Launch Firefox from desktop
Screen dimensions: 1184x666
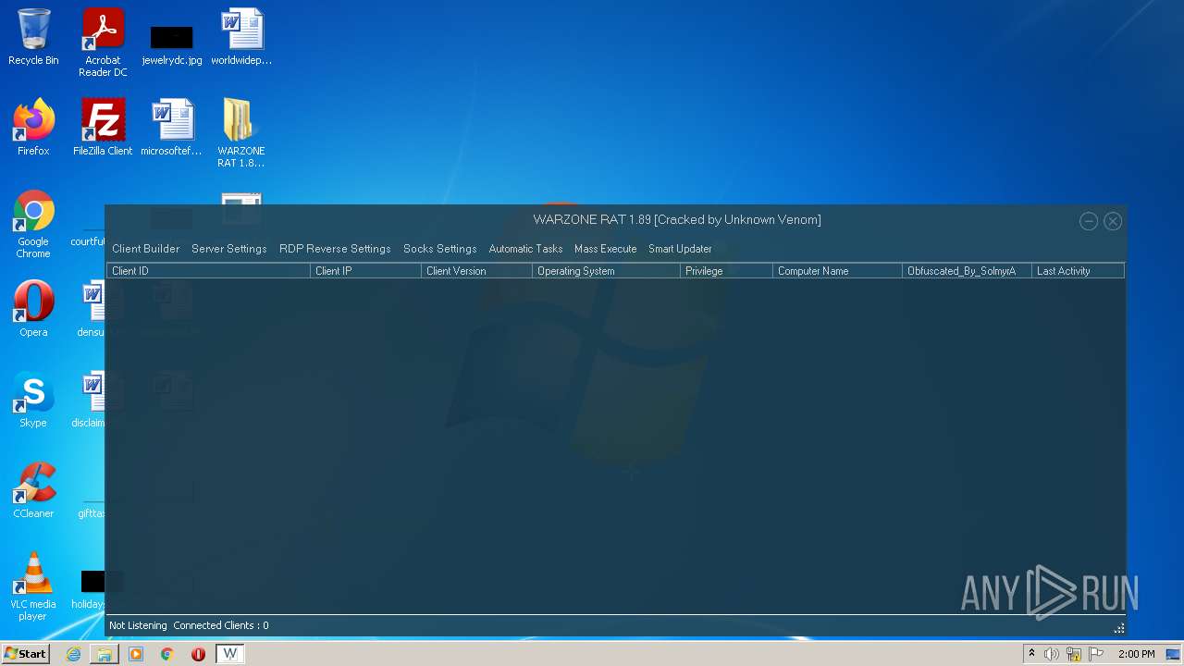pyautogui.click(x=33, y=128)
